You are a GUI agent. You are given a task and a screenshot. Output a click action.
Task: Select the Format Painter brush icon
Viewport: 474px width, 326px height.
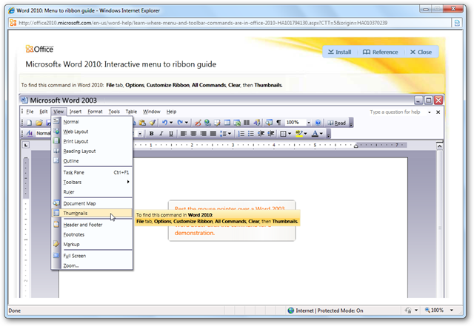pos(153,123)
